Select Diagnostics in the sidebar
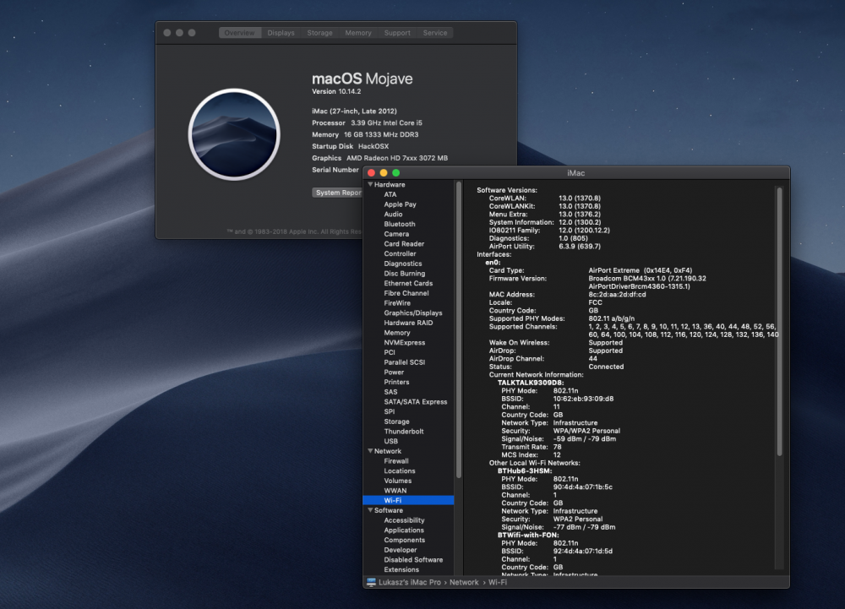 pos(402,264)
